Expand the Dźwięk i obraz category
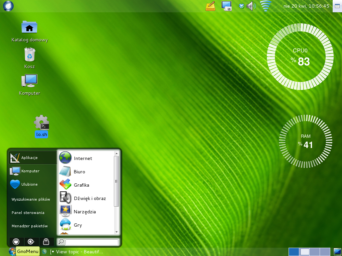The width and height of the screenshot is (342, 256). (90, 198)
